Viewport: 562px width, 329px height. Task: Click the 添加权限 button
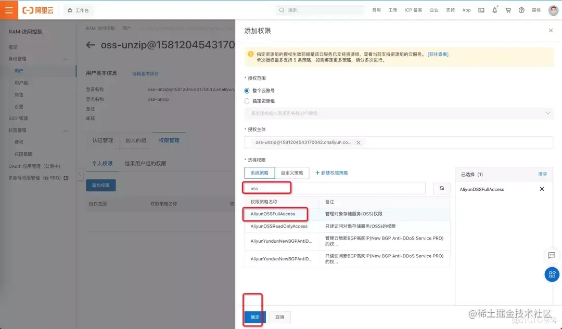101,186
